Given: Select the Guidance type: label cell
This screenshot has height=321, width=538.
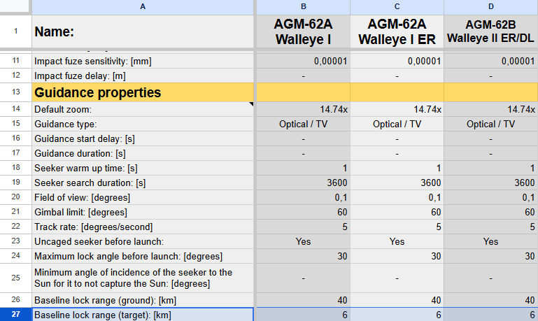Looking at the screenshot, I should coord(143,124).
